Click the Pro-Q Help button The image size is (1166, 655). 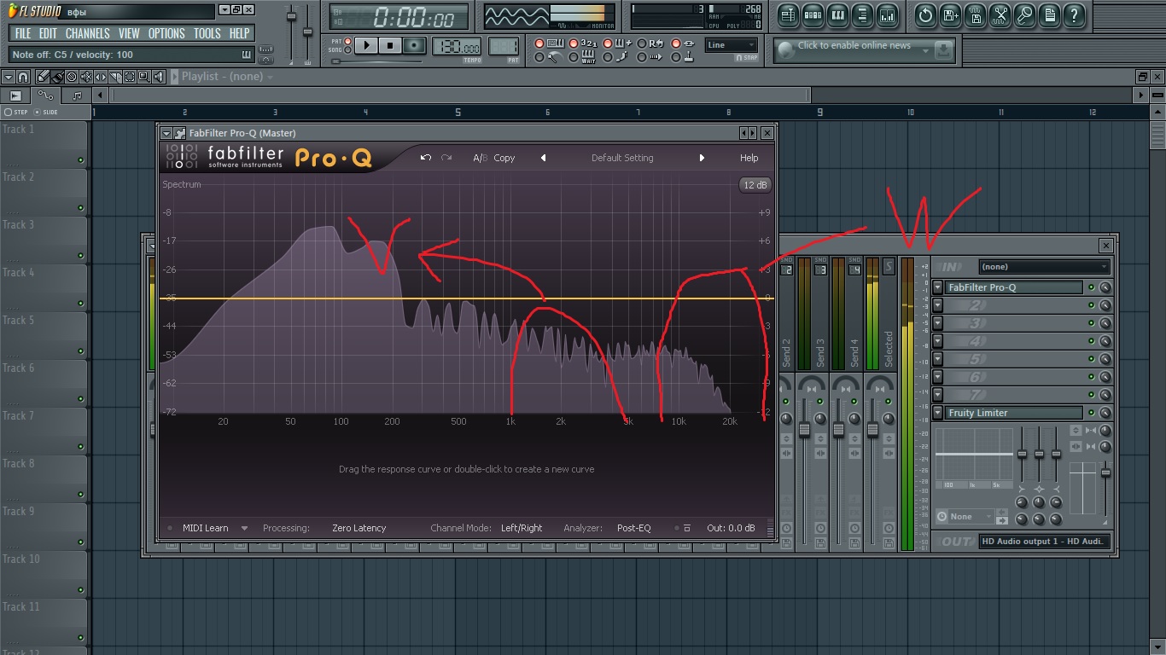(x=749, y=158)
